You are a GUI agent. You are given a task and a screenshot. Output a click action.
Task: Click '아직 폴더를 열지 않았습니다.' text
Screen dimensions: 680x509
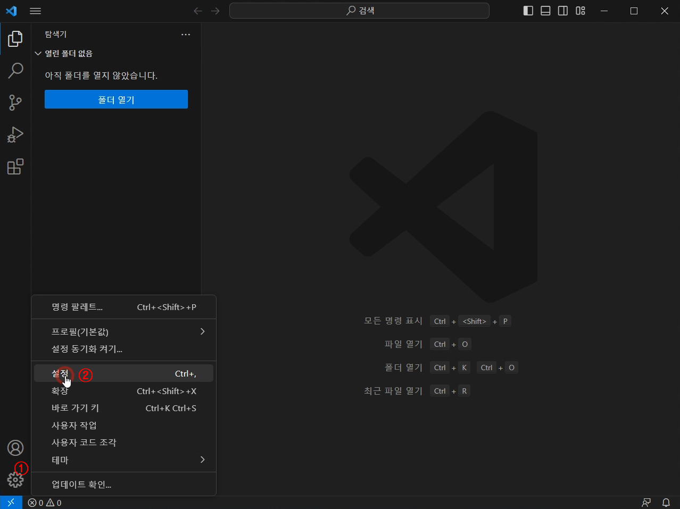pos(101,76)
